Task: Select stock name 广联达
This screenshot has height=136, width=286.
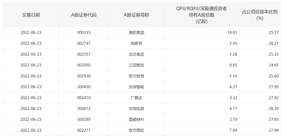Action: [136, 98]
